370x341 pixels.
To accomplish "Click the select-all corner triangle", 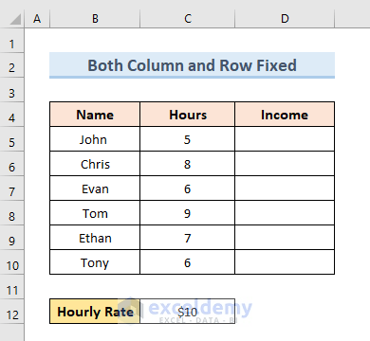I will point(15,19).
